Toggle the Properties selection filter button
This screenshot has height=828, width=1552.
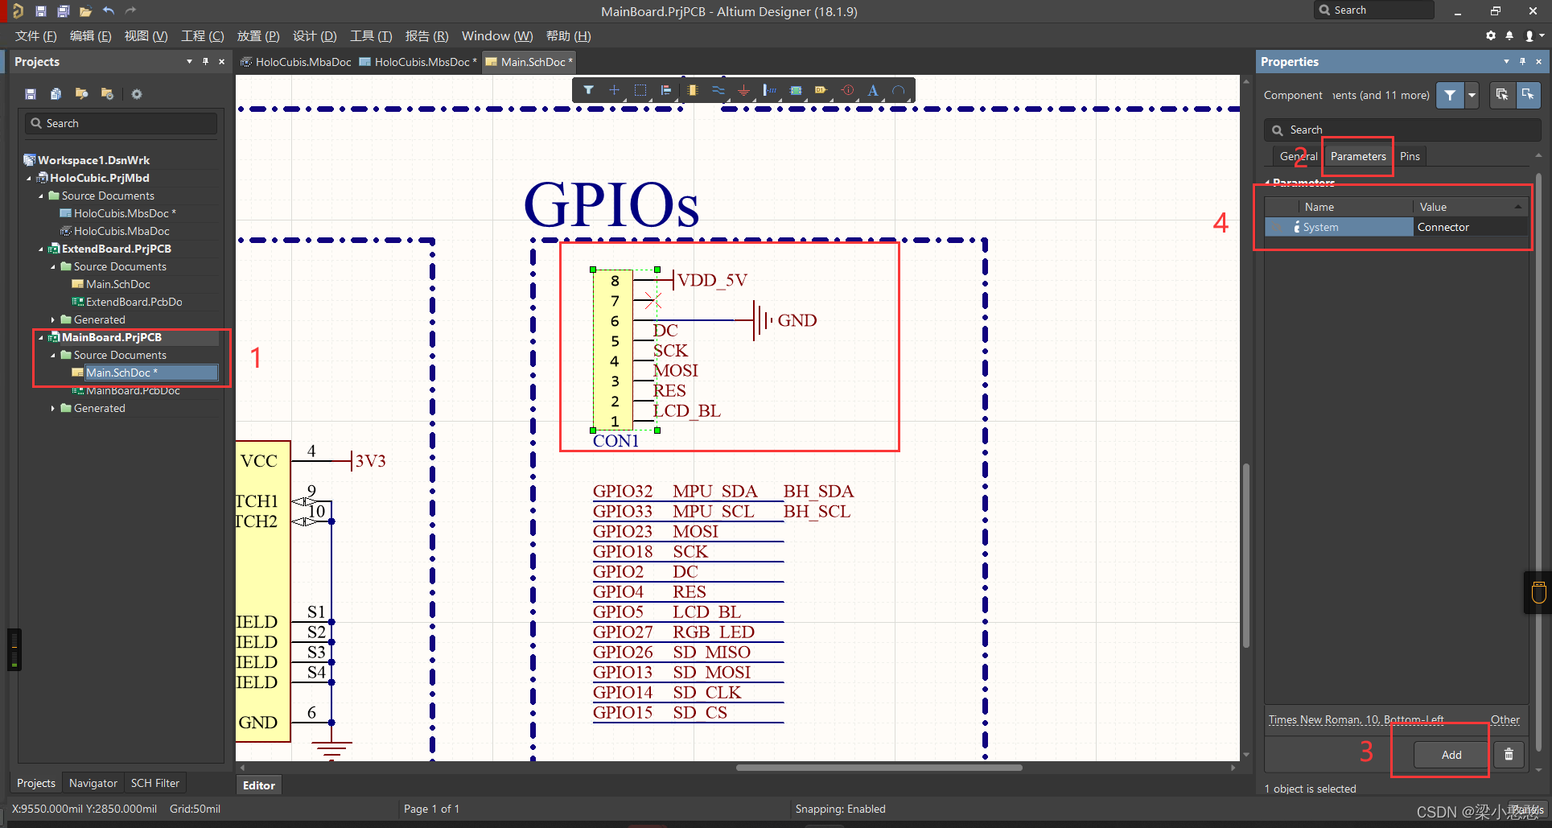pyautogui.click(x=1450, y=95)
